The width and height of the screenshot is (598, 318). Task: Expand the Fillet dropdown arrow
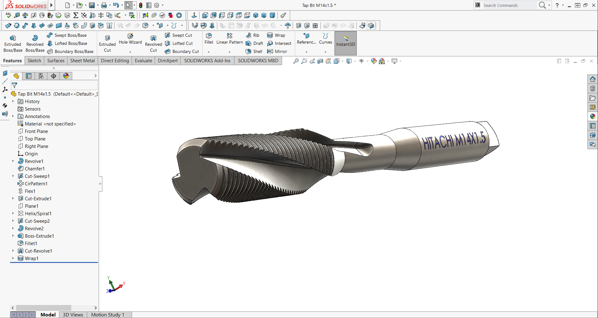pos(209,52)
